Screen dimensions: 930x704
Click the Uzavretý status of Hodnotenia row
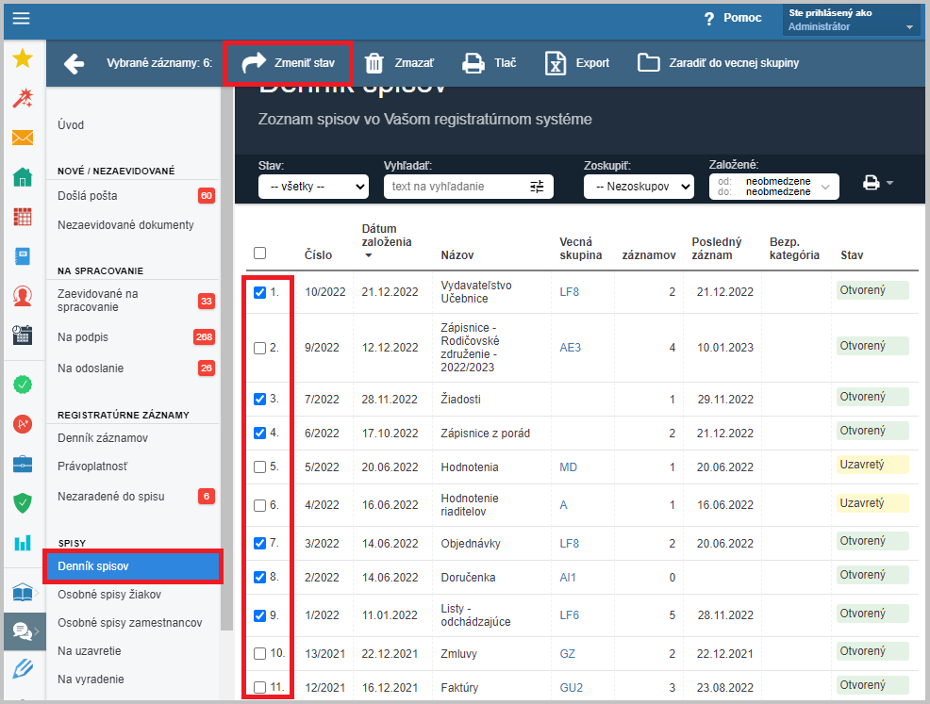pyautogui.click(x=872, y=465)
